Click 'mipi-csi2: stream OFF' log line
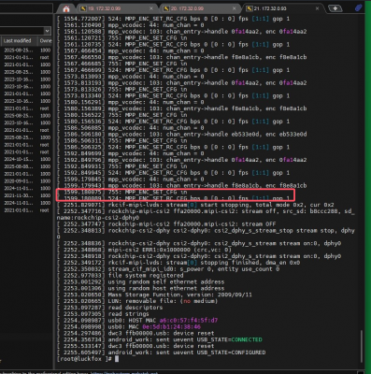The width and height of the screenshot is (371, 374). point(166,223)
